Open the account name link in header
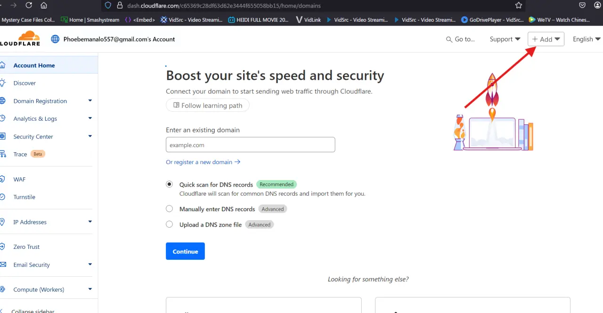The width and height of the screenshot is (603, 313). 119,39
